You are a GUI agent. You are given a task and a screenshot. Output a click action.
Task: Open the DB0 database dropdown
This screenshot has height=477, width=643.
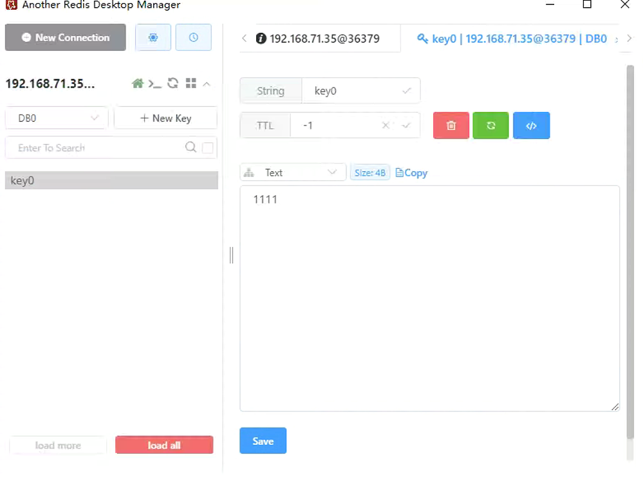click(57, 118)
